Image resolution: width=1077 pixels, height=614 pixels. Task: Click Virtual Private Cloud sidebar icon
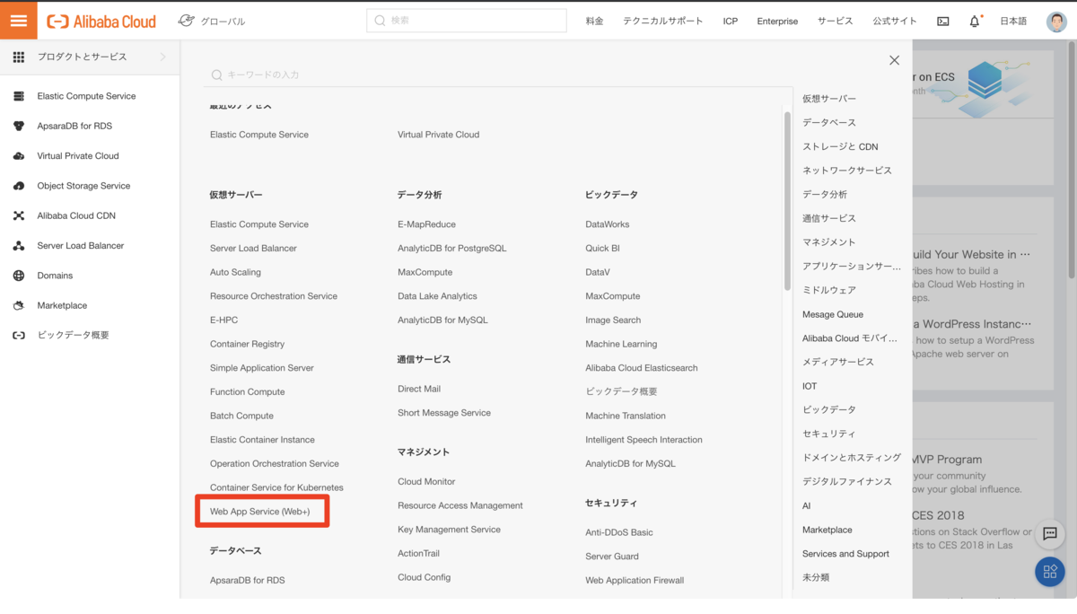pos(19,155)
